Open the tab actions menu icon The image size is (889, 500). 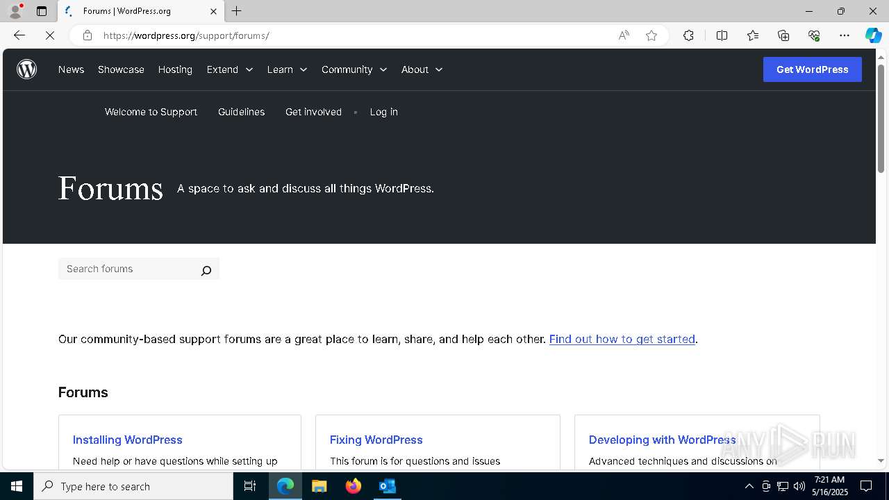coord(42,11)
